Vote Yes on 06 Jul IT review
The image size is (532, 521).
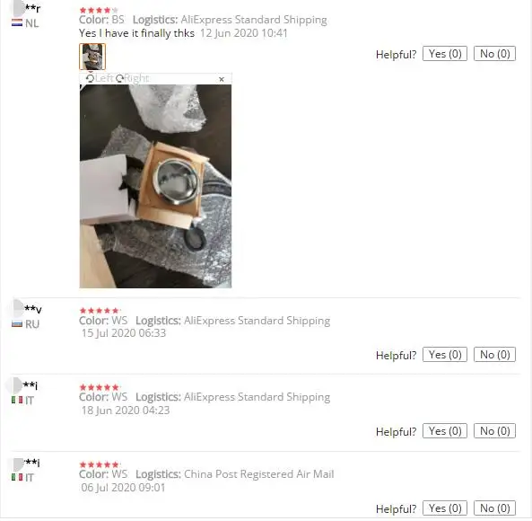coord(445,508)
